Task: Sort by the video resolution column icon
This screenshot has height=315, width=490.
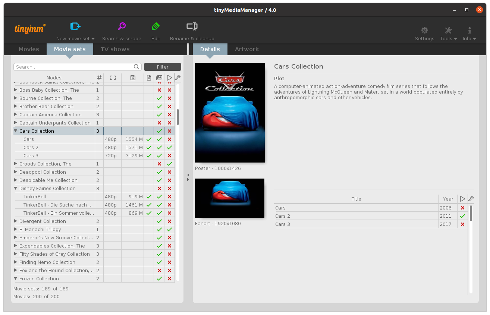Action: (x=113, y=78)
